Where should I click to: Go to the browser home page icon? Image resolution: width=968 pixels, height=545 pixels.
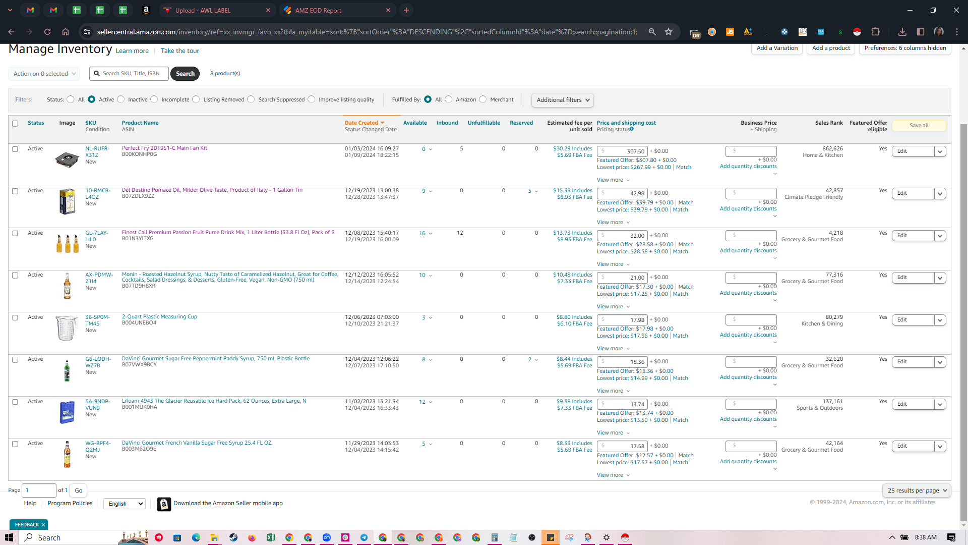coord(66,32)
